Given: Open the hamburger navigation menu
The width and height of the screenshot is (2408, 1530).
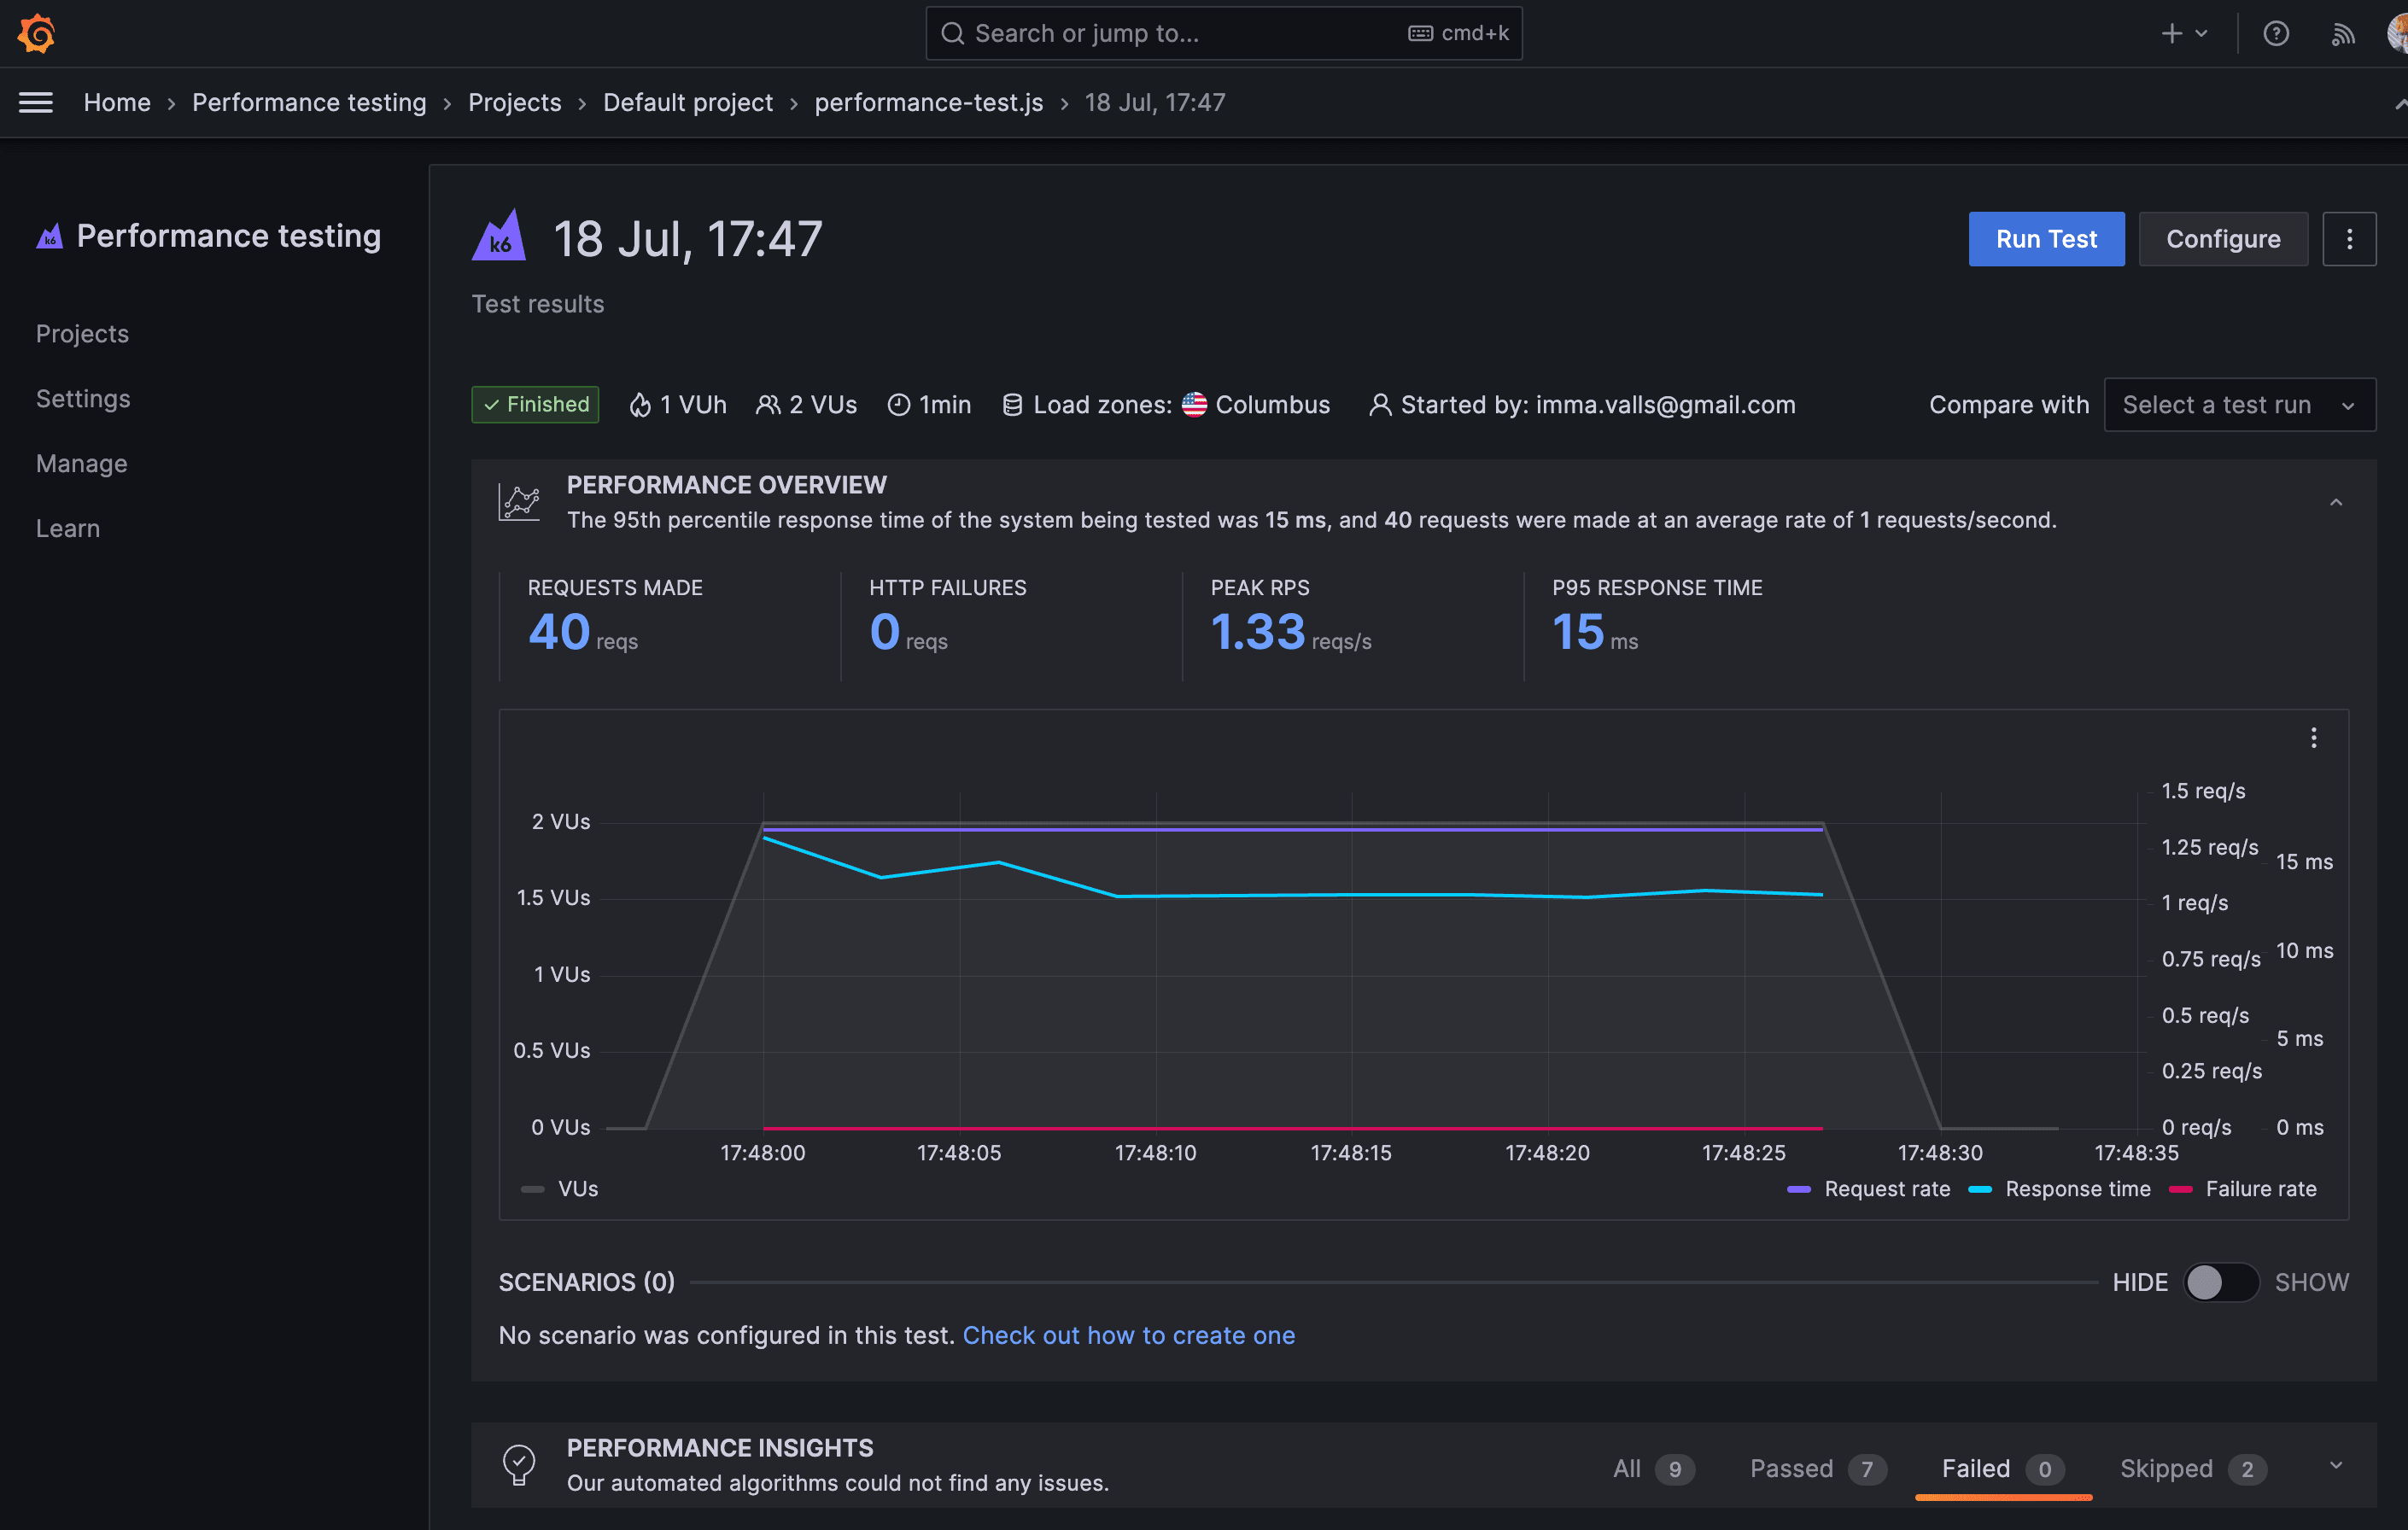Looking at the screenshot, I should [36, 102].
